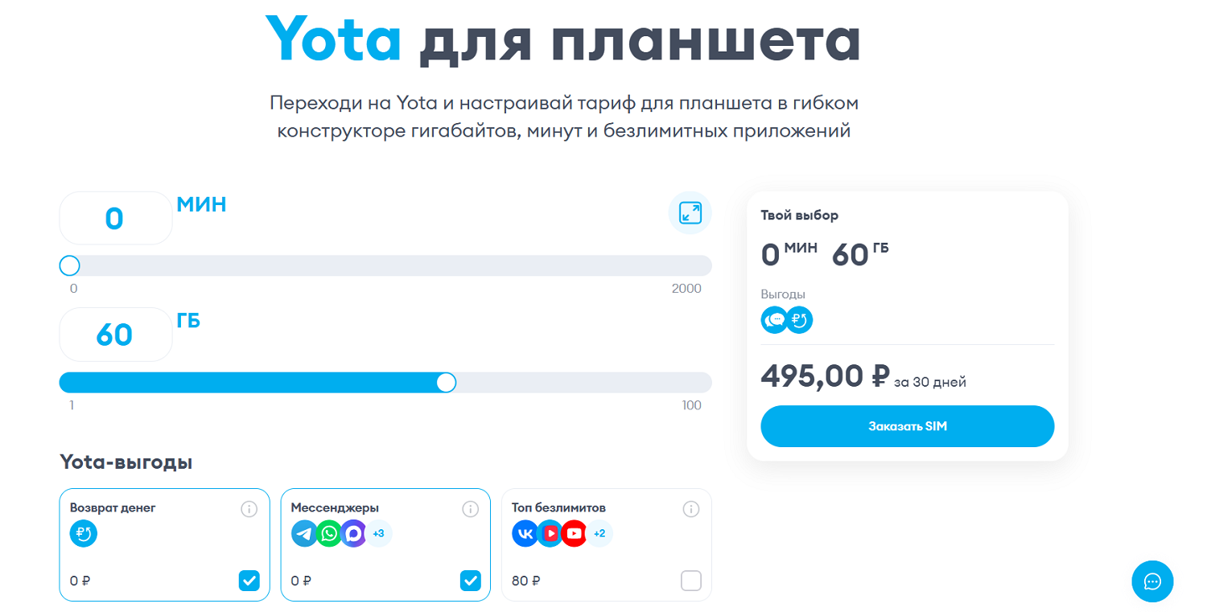Screen dimensions: 1207x612
Task: Click the Rutube icon in Топ безлимитов
Action: tap(550, 533)
